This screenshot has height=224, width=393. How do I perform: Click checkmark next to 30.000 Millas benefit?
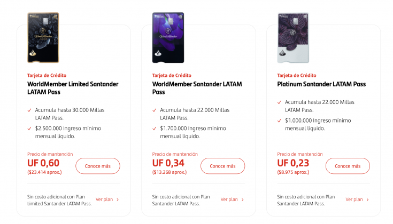pyautogui.click(x=29, y=110)
